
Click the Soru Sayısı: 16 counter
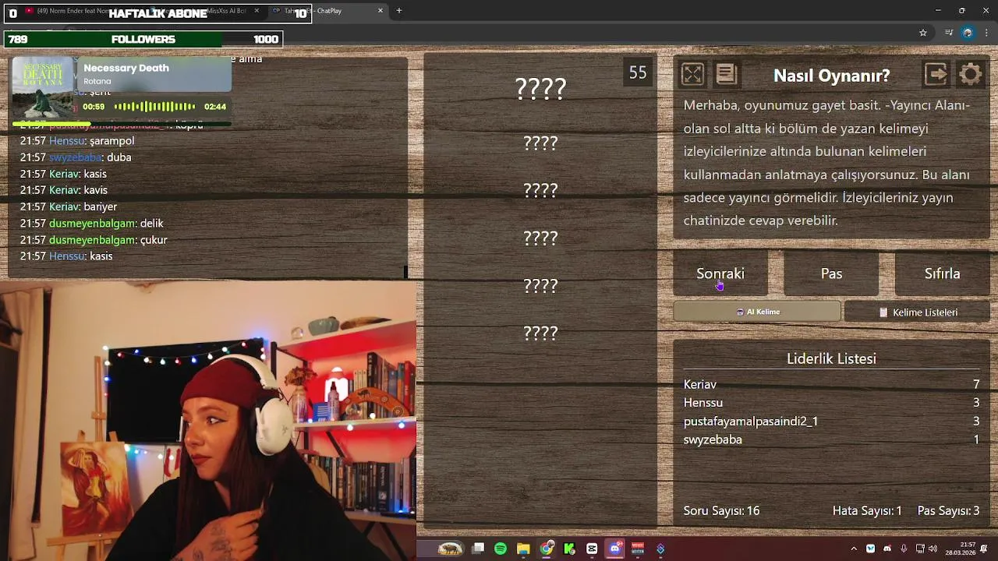click(x=721, y=511)
